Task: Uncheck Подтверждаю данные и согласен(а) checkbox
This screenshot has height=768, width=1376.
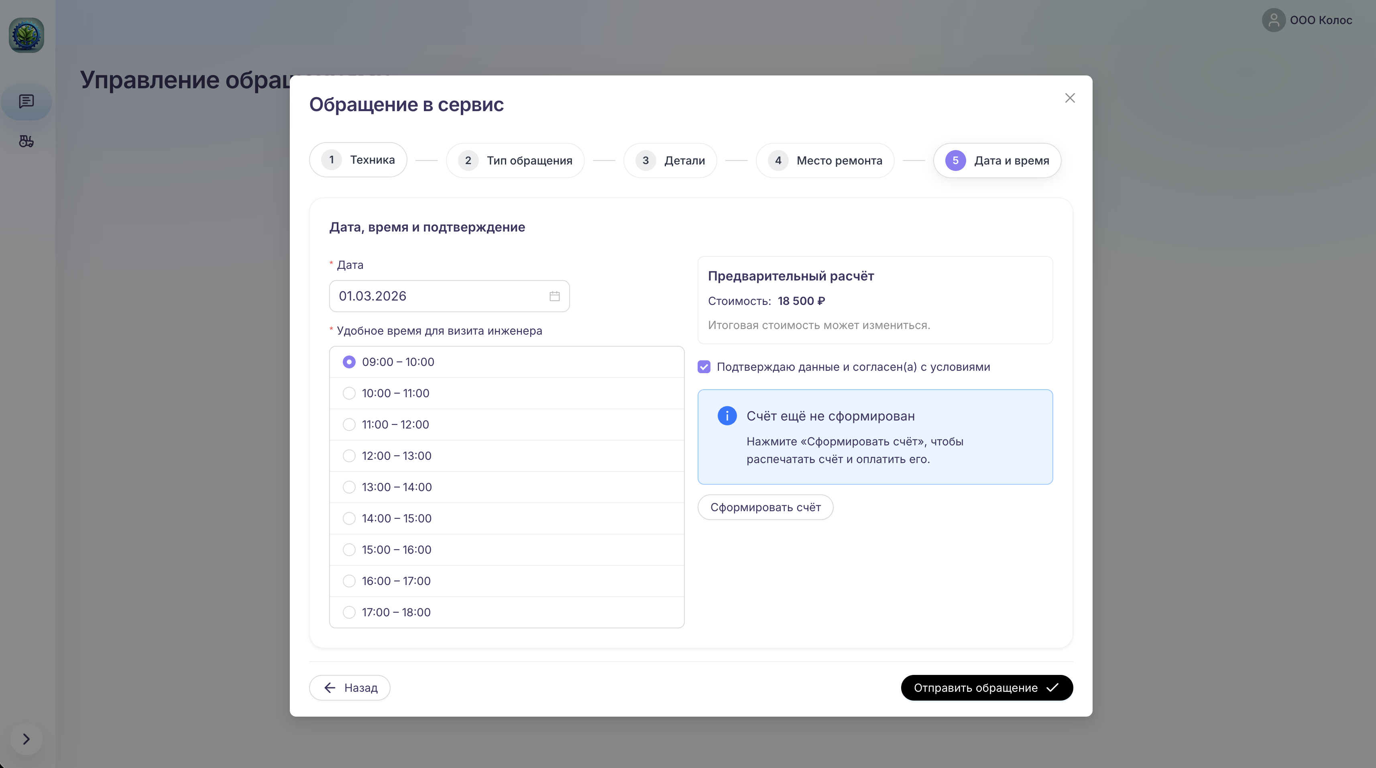Action: pos(704,368)
